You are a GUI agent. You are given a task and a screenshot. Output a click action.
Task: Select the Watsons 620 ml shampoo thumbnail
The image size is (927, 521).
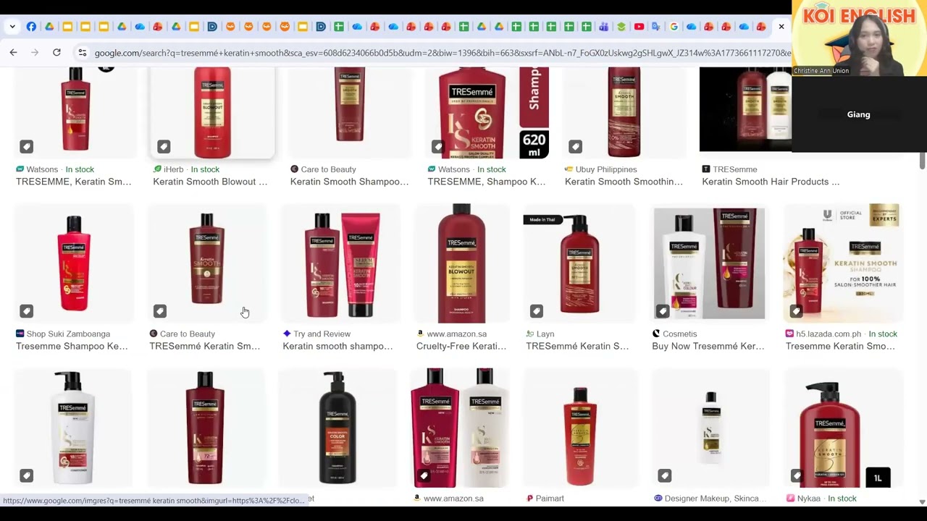(487, 113)
